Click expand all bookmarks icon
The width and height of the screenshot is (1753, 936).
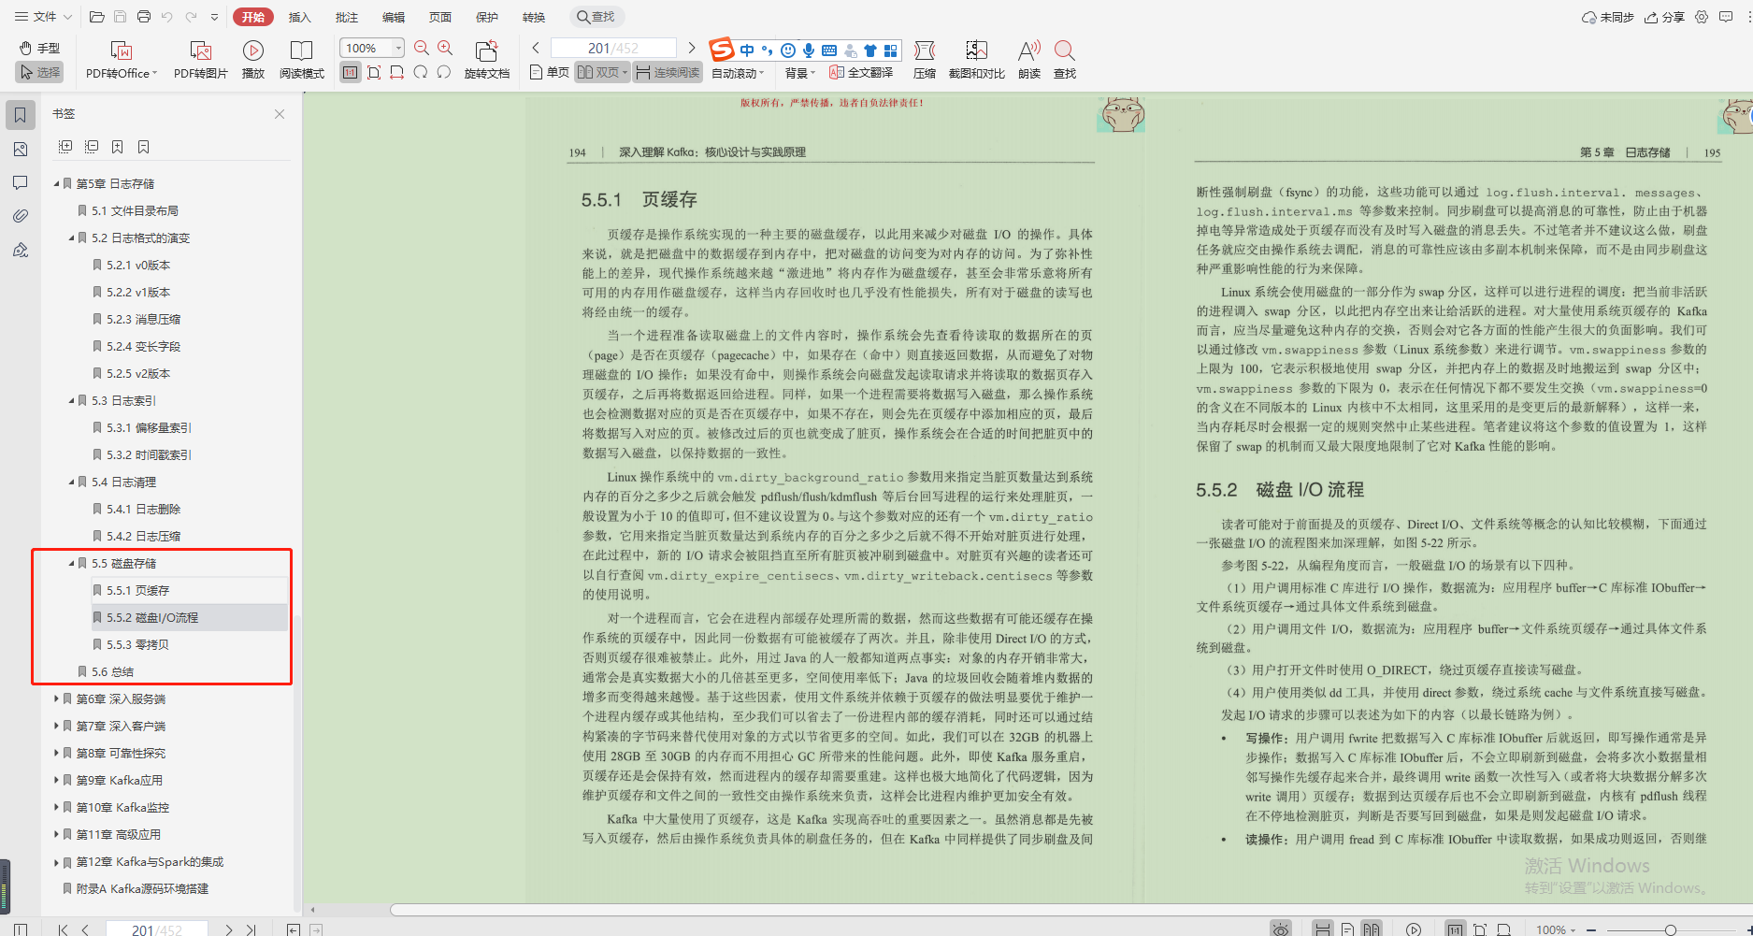click(x=65, y=147)
